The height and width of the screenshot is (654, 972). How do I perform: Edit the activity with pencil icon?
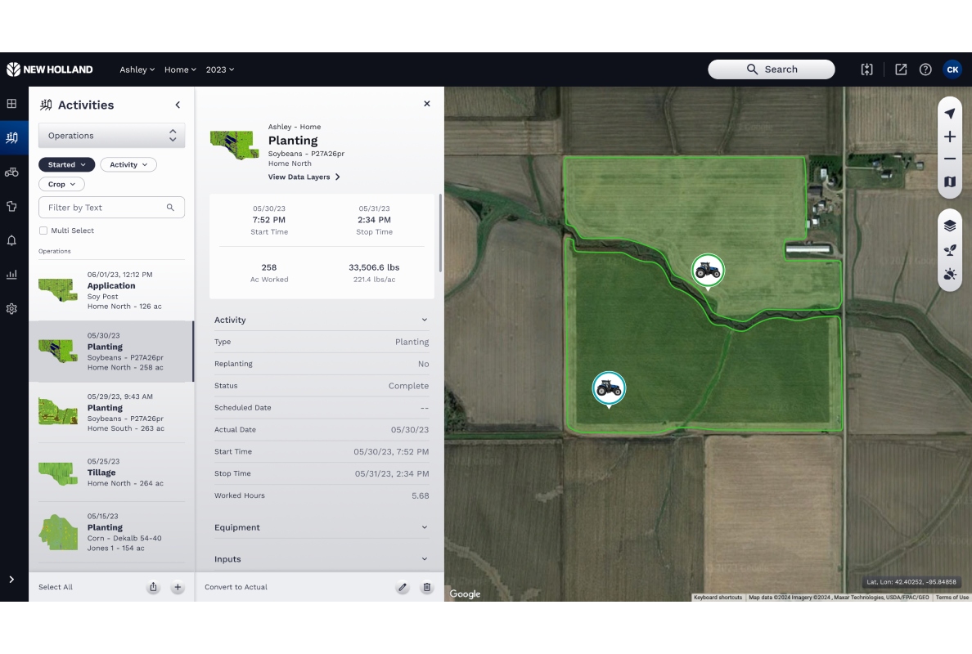tap(403, 587)
